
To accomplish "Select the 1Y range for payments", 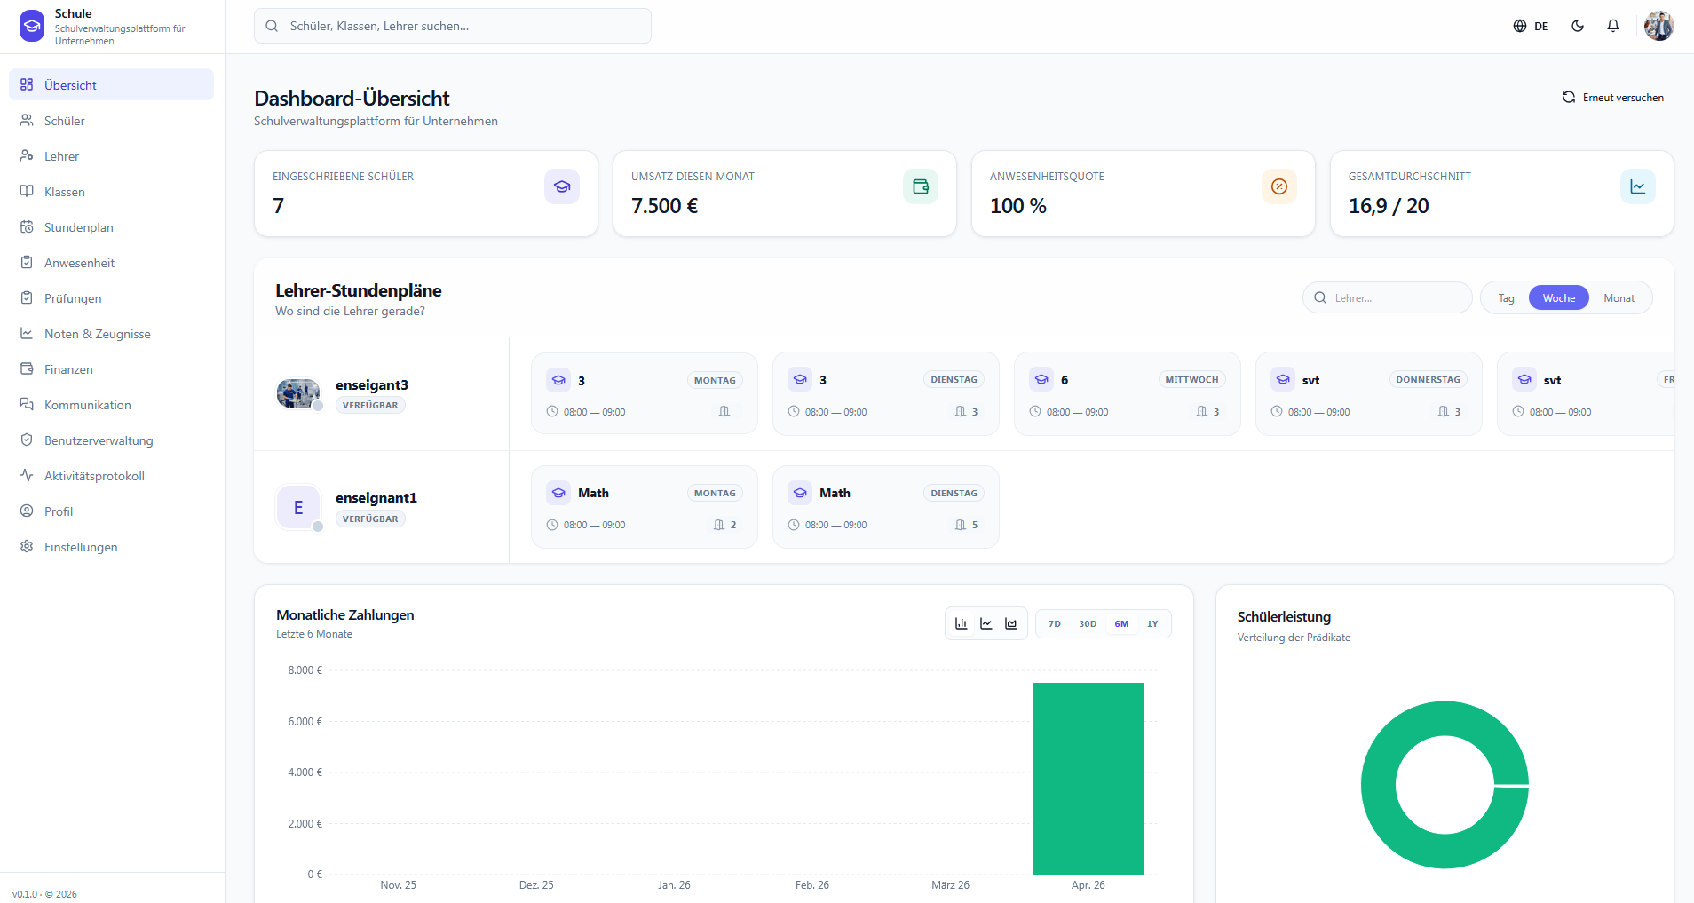I will (x=1152, y=623).
